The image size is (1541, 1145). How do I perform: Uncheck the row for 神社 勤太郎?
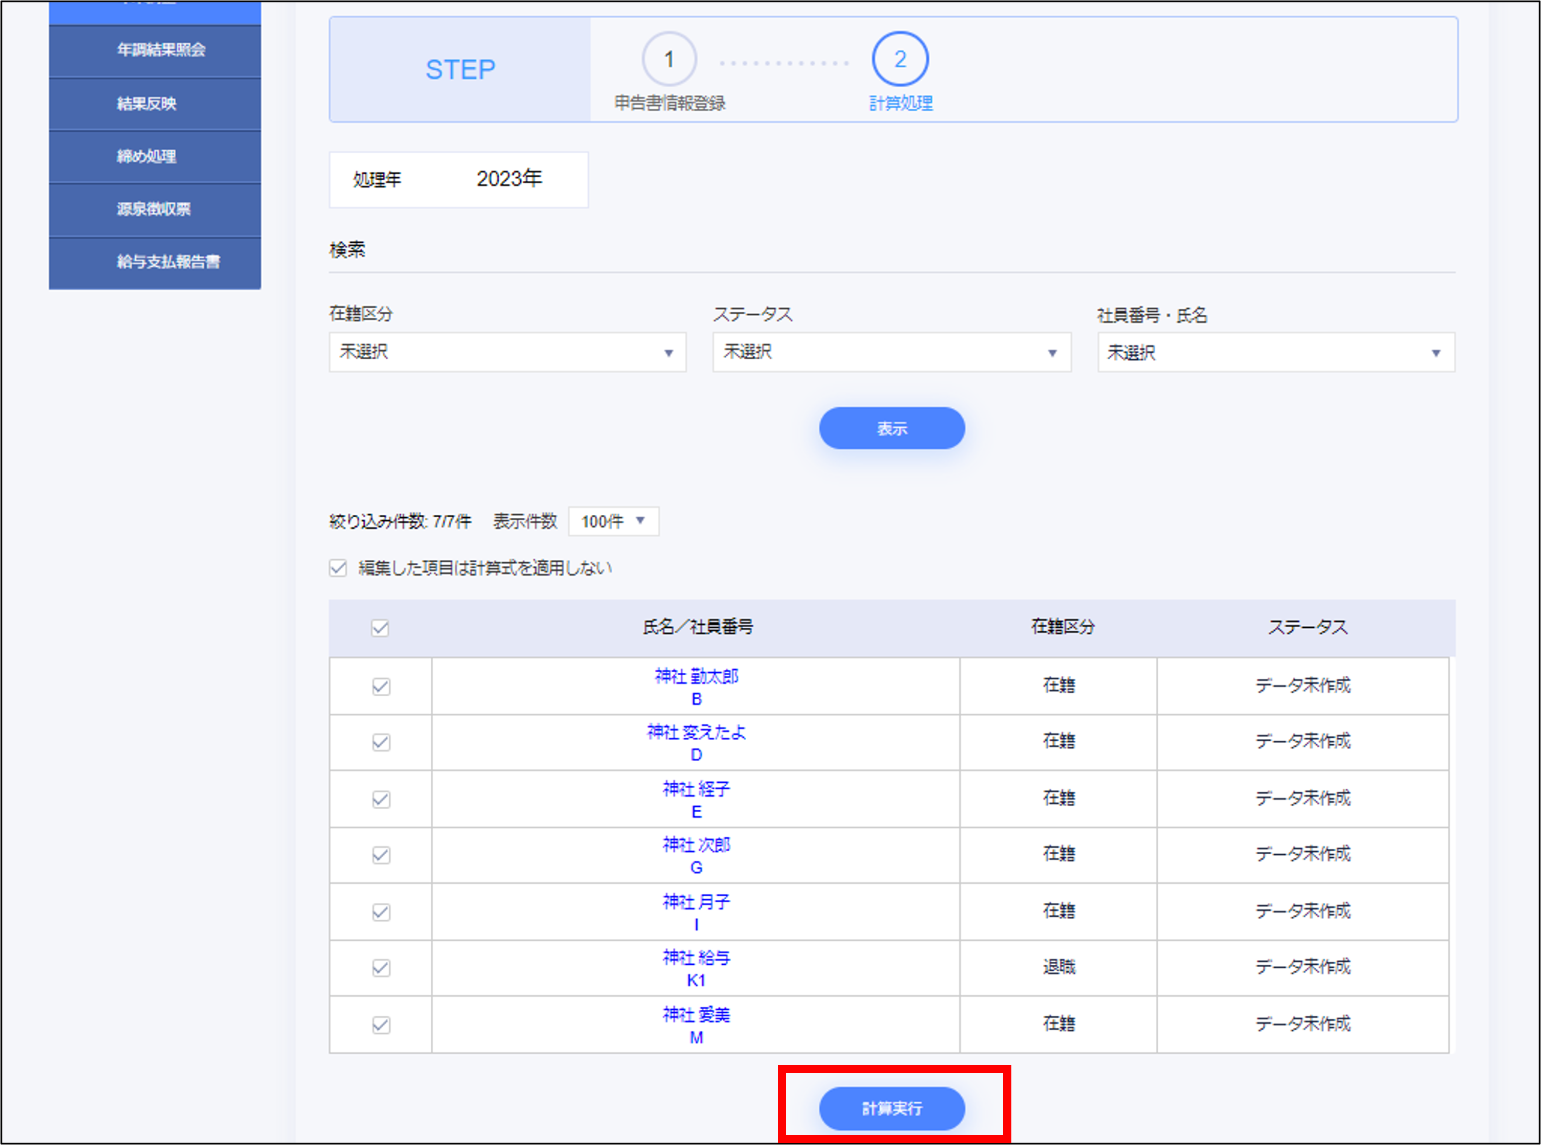pyautogui.click(x=380, y=686)
